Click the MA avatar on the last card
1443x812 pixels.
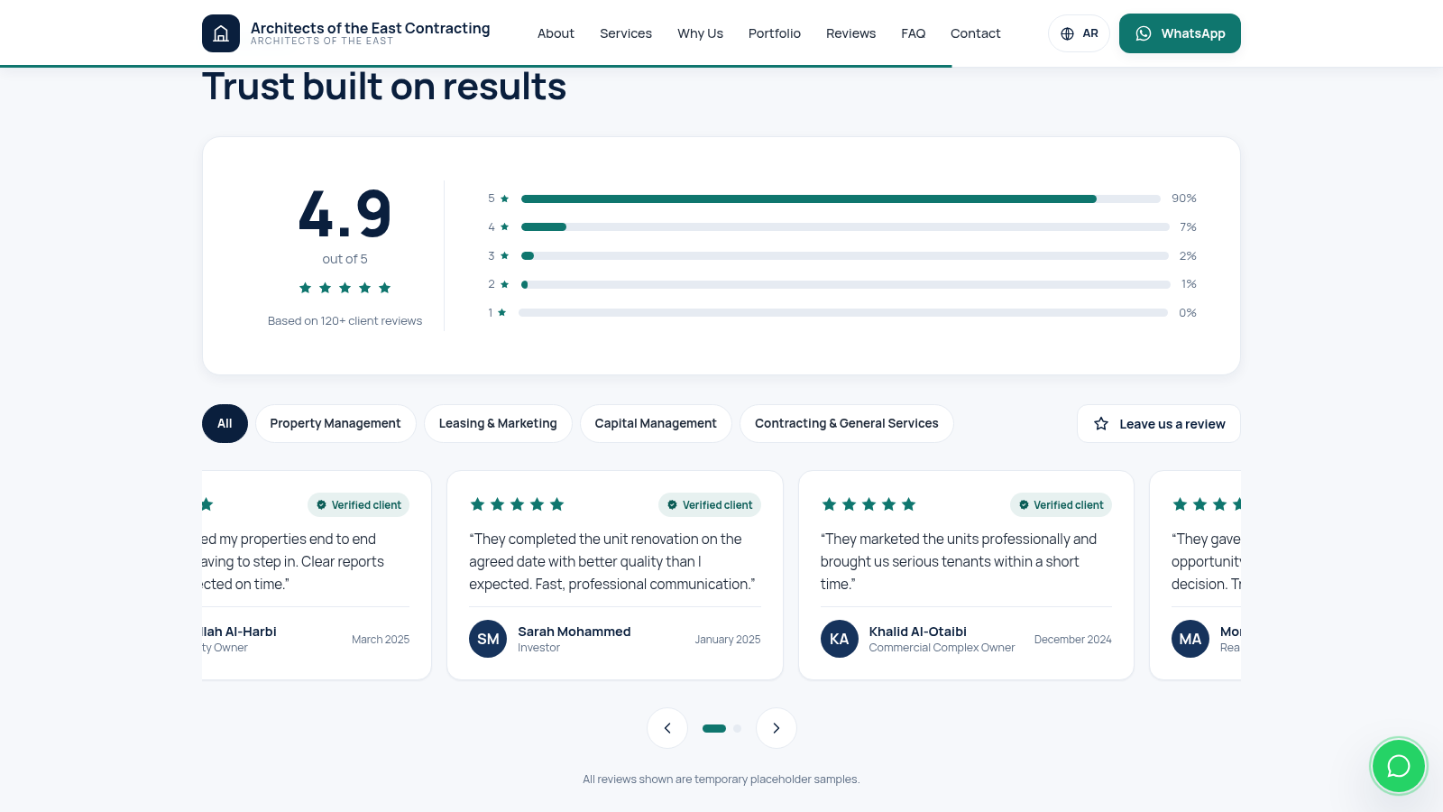tap(1190, 639)
